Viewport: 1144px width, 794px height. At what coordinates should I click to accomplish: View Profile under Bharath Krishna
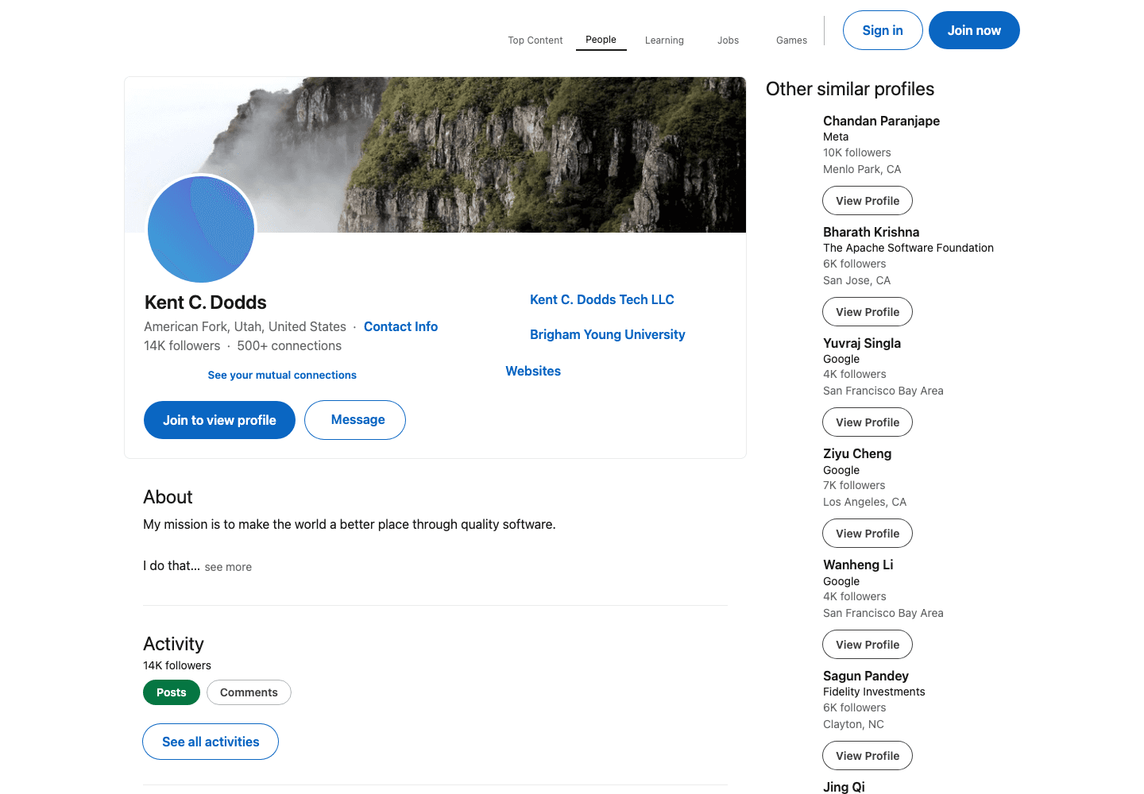coord(868,312)
